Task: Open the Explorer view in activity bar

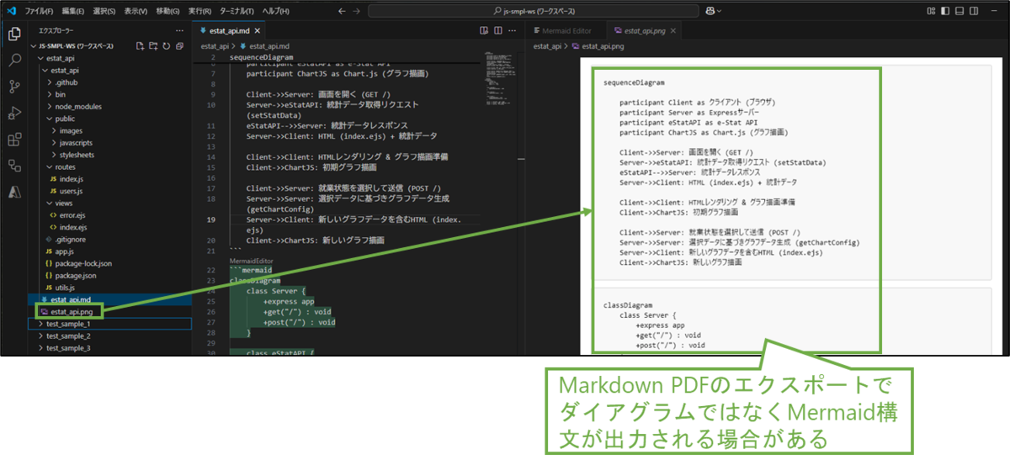Action: pos(14,34)
